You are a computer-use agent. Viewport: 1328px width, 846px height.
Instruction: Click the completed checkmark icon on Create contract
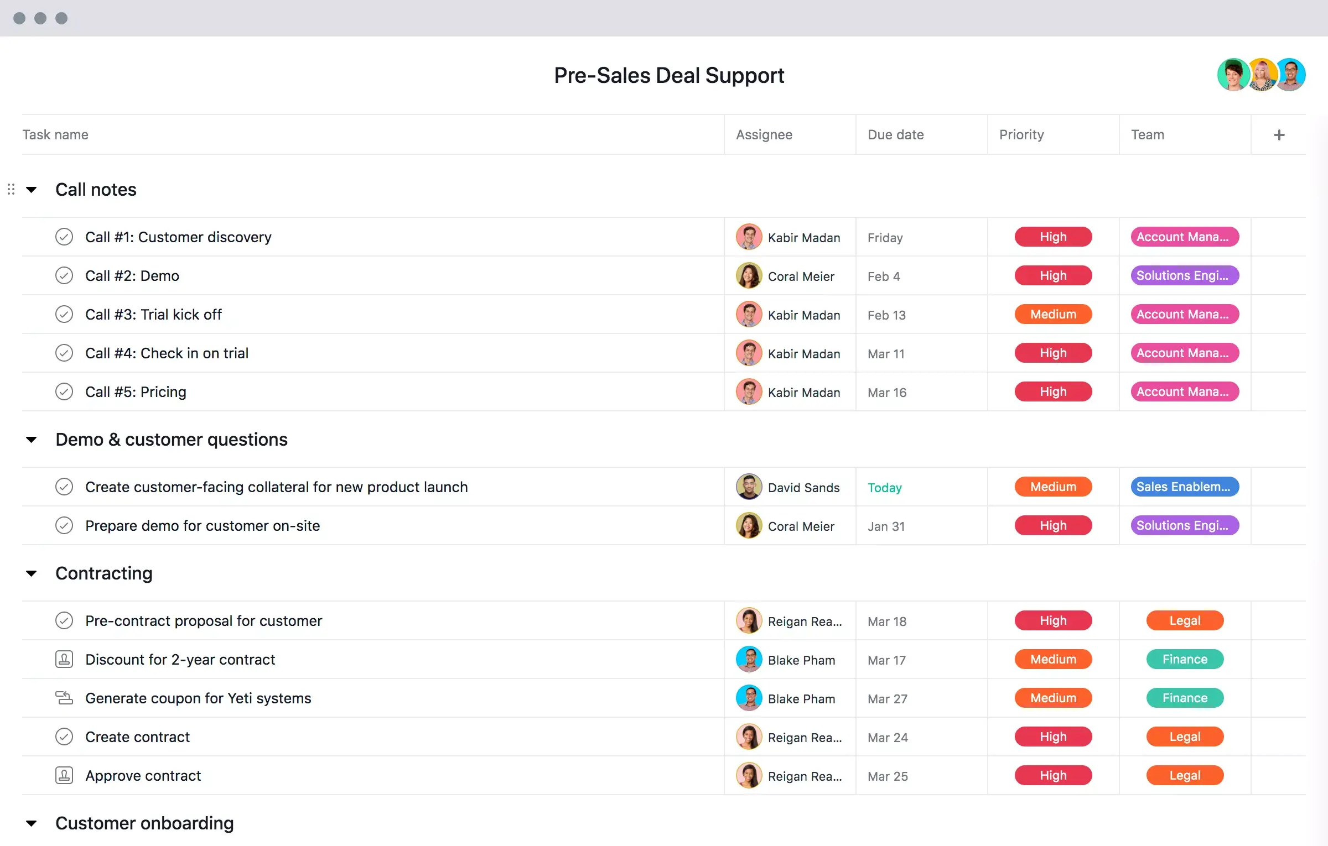pyautogui.click(x=64, y=737)
